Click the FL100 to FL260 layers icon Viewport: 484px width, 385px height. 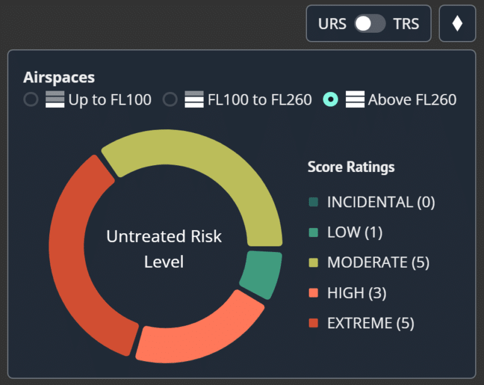(x=194, y=100)
